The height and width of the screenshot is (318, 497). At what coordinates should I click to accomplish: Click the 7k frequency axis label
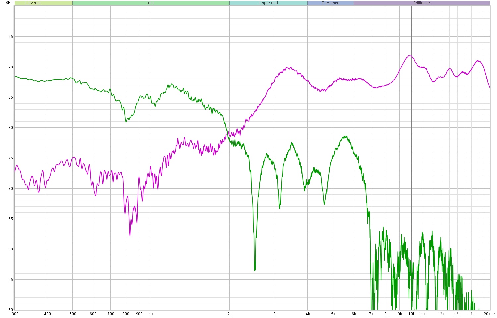coord(371,314)
